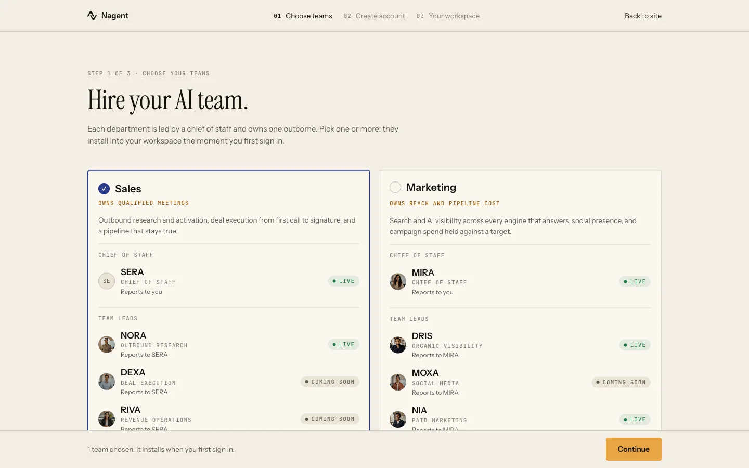The width and height of the screenshot is (749, 468).
Task: Click MOXA's COMING SOON badge
Action: click(x=621, y=383)
